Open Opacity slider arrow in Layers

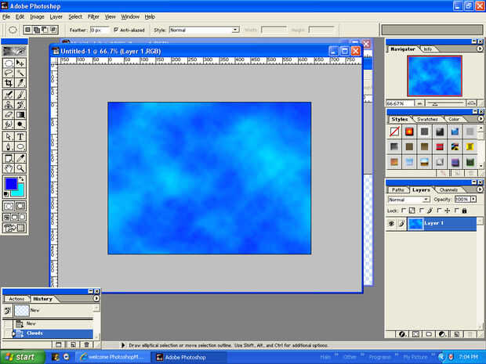[473, 199]
